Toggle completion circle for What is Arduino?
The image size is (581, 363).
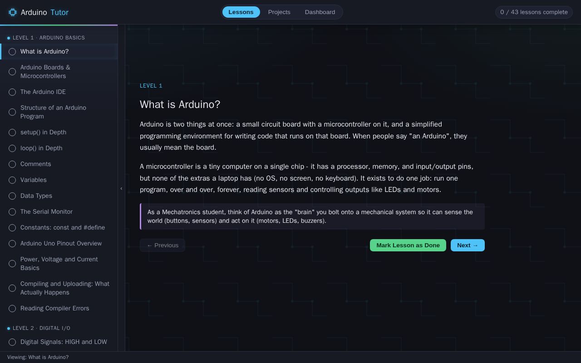pos(12,52)
